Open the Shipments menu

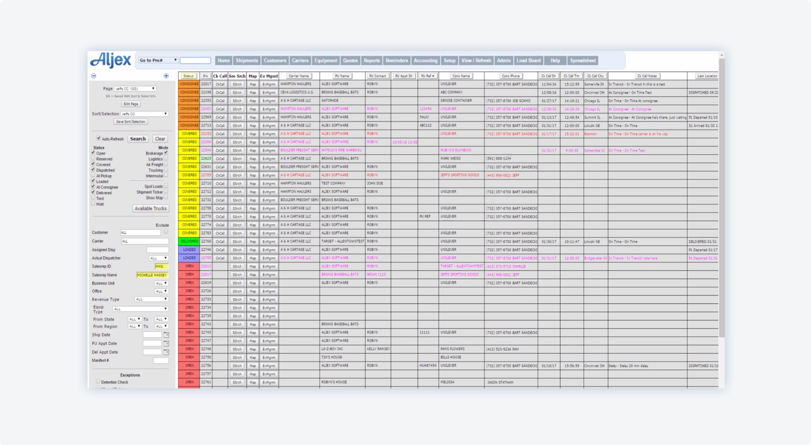[x=247, y=60]
